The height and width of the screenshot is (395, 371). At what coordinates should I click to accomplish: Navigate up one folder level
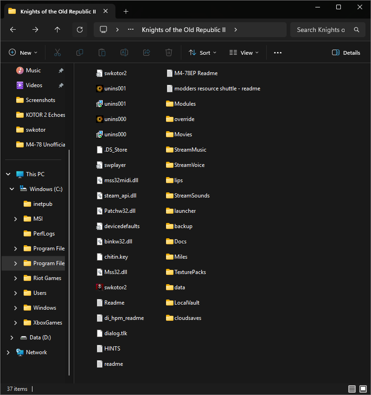click(x=58, y=30)
